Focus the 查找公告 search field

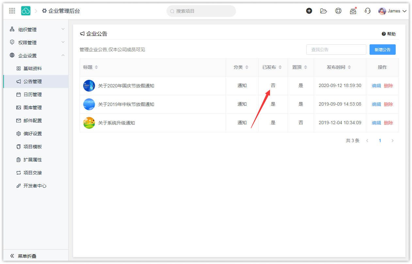[336, 50]
